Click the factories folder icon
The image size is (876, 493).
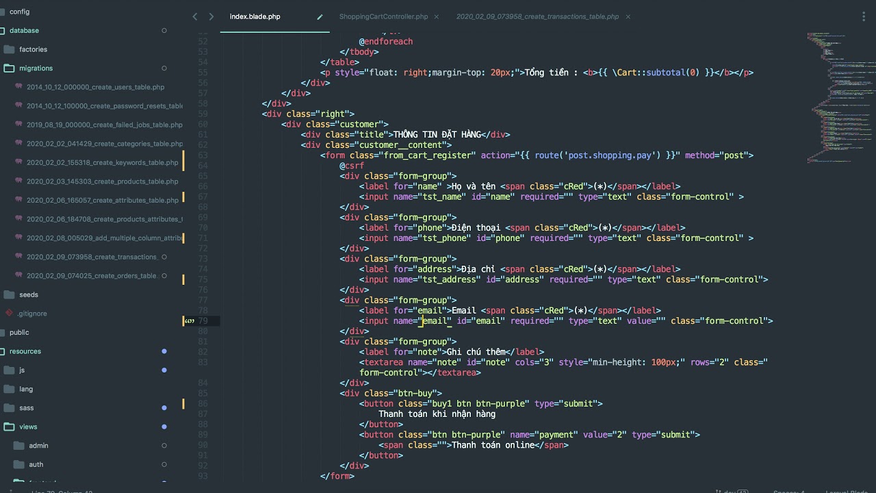[9, 49]
